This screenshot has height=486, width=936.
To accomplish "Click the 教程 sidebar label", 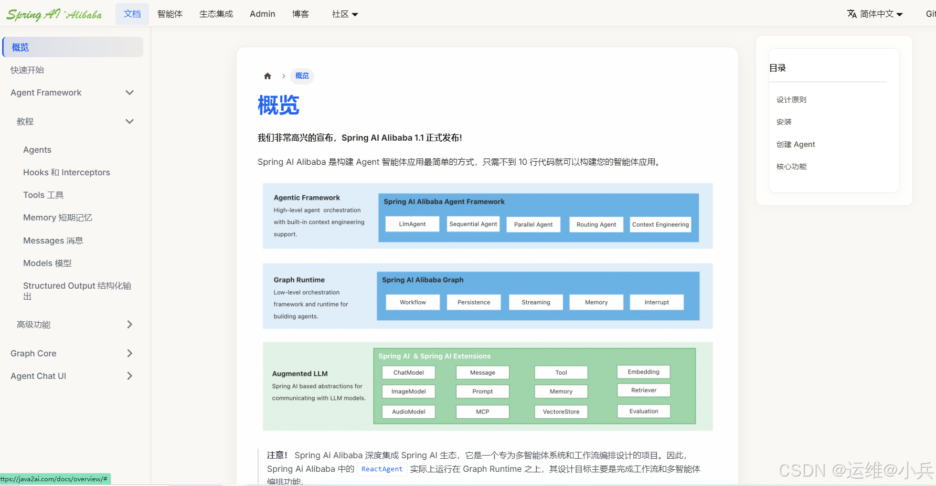I will (x=25, y=122).
